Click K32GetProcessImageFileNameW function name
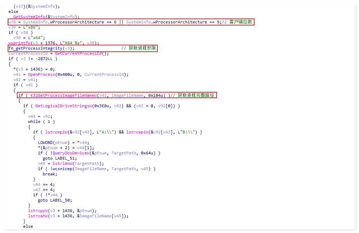This screenshot has height=233, width=359. (63, 95)
